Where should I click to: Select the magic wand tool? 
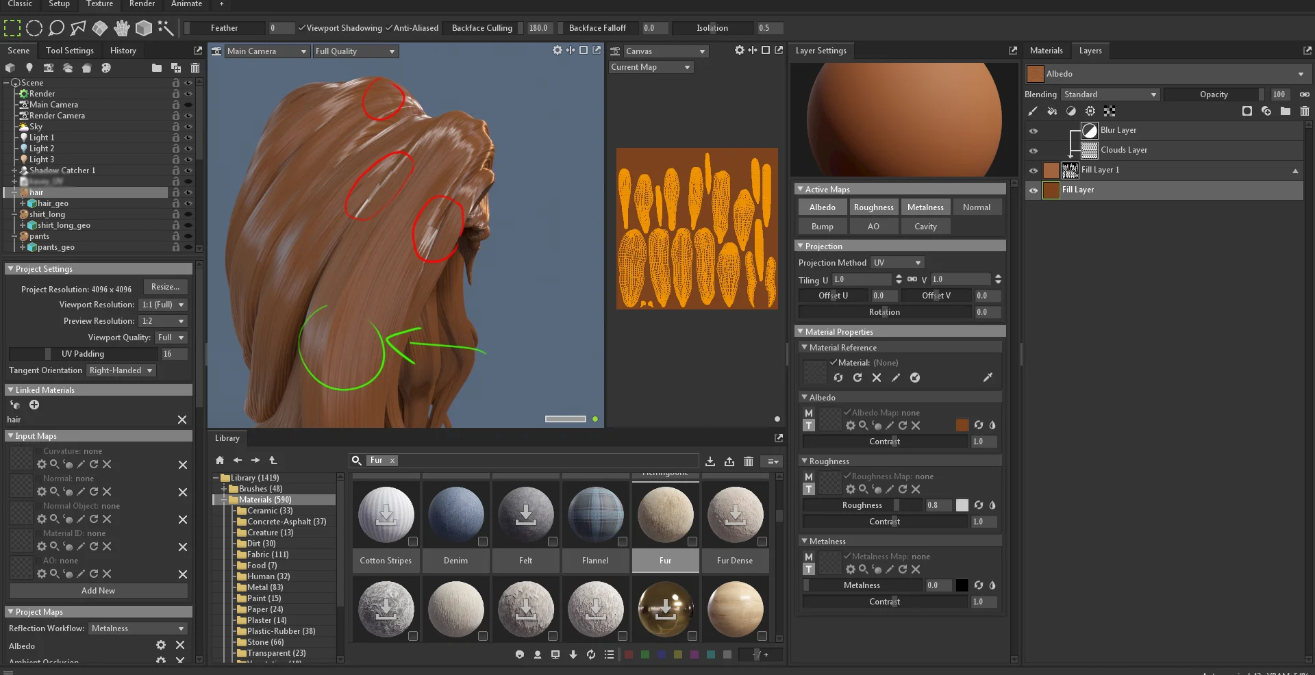click(166, 28)
